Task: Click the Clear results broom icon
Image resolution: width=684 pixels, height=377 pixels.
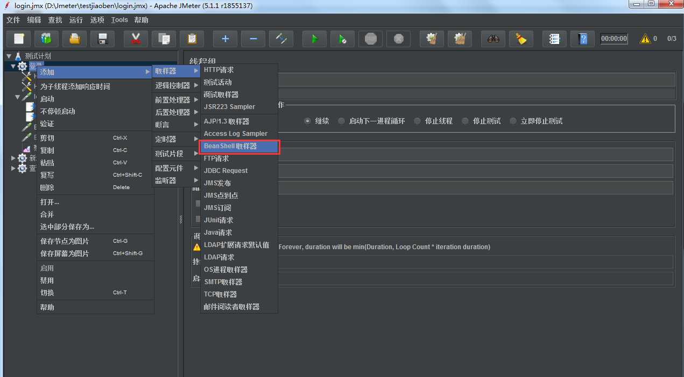Action: [x=432, y=39]
